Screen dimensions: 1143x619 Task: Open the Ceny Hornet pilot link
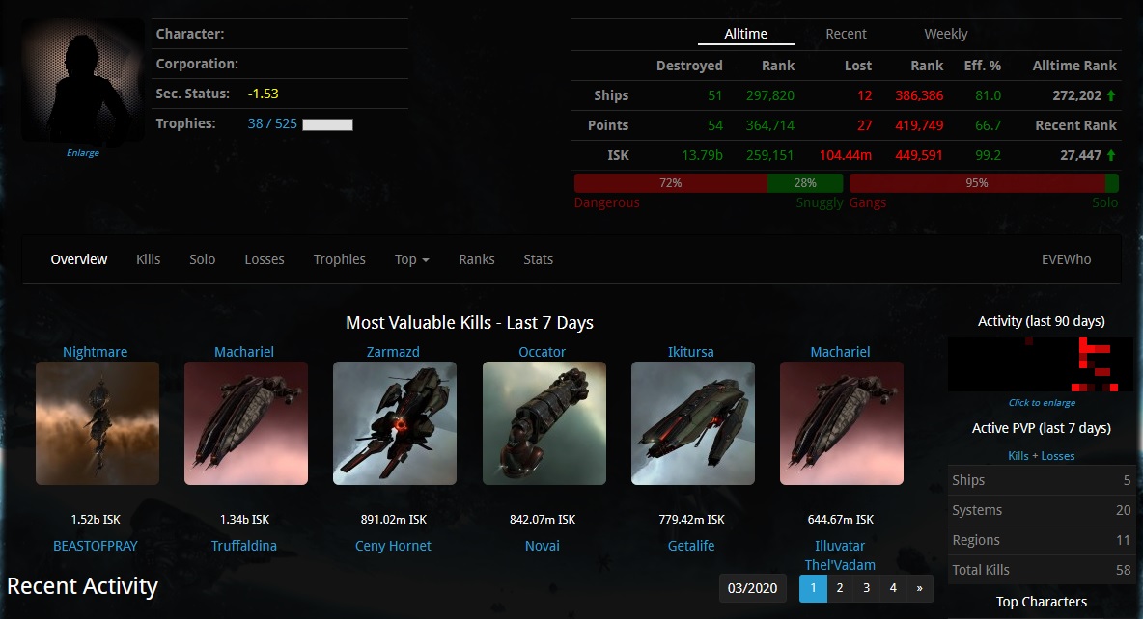click(x=393, y=546)
